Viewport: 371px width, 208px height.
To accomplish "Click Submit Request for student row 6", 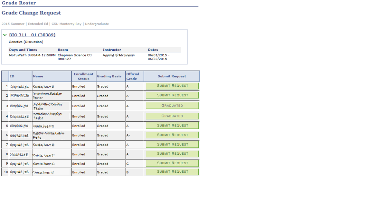I will pos(172,135).
